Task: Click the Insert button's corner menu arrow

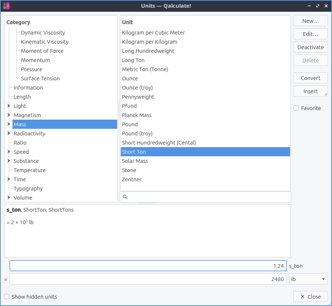Action: (x=325, y=94)
